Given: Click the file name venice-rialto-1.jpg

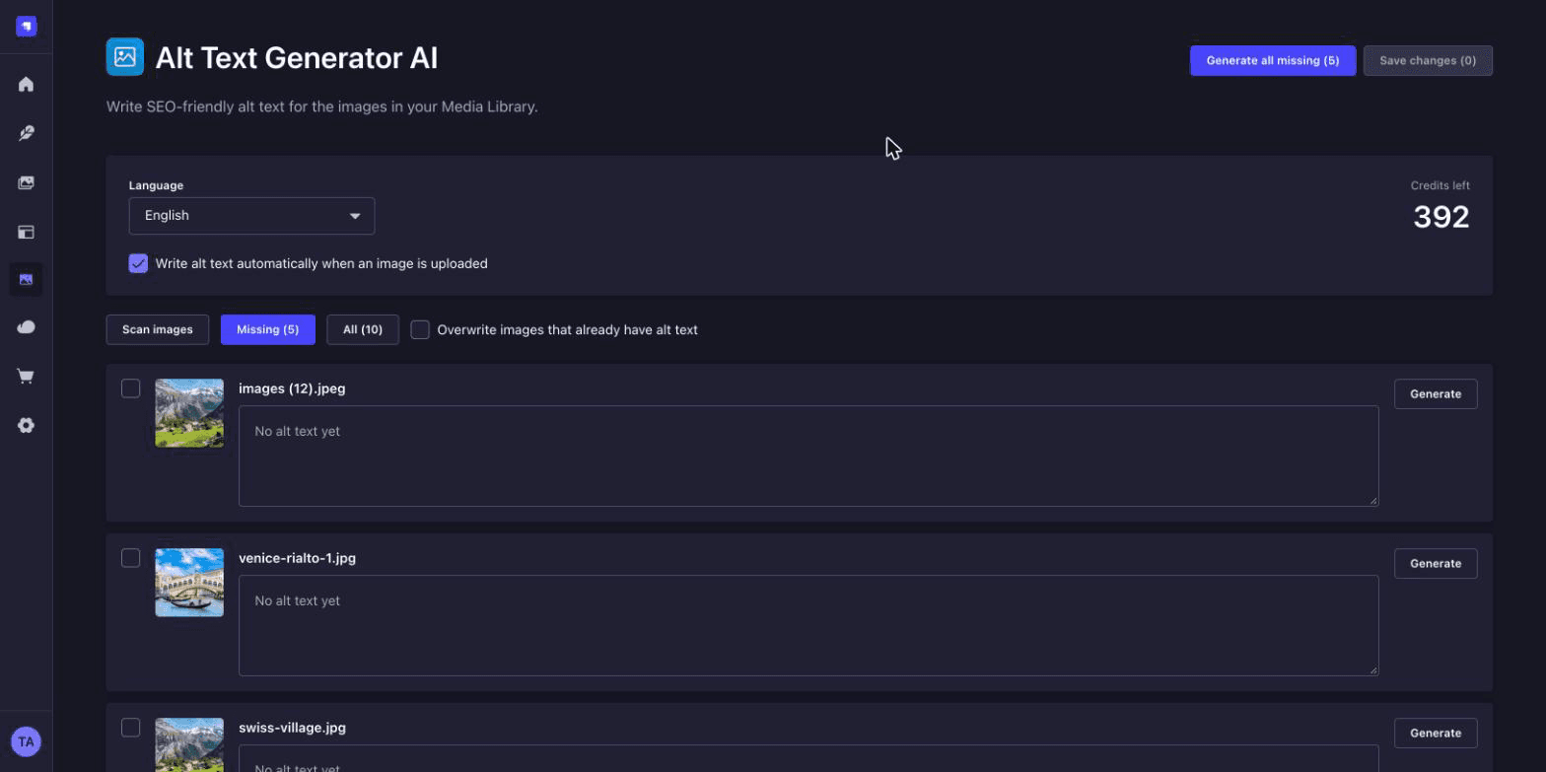Looking at the screenshot, I should (297, 558).
